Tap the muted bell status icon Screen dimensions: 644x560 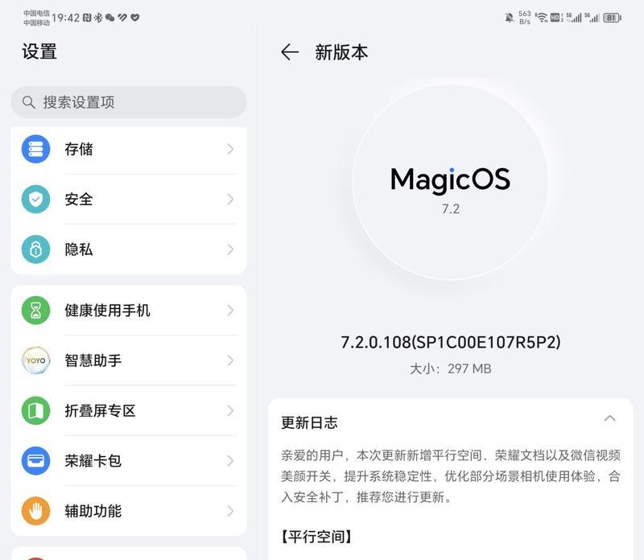tap(510, 18)
